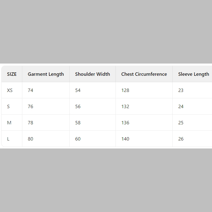Select the shoulder width value 56
This screenshot has height=212, width=212.
(78, 106)
